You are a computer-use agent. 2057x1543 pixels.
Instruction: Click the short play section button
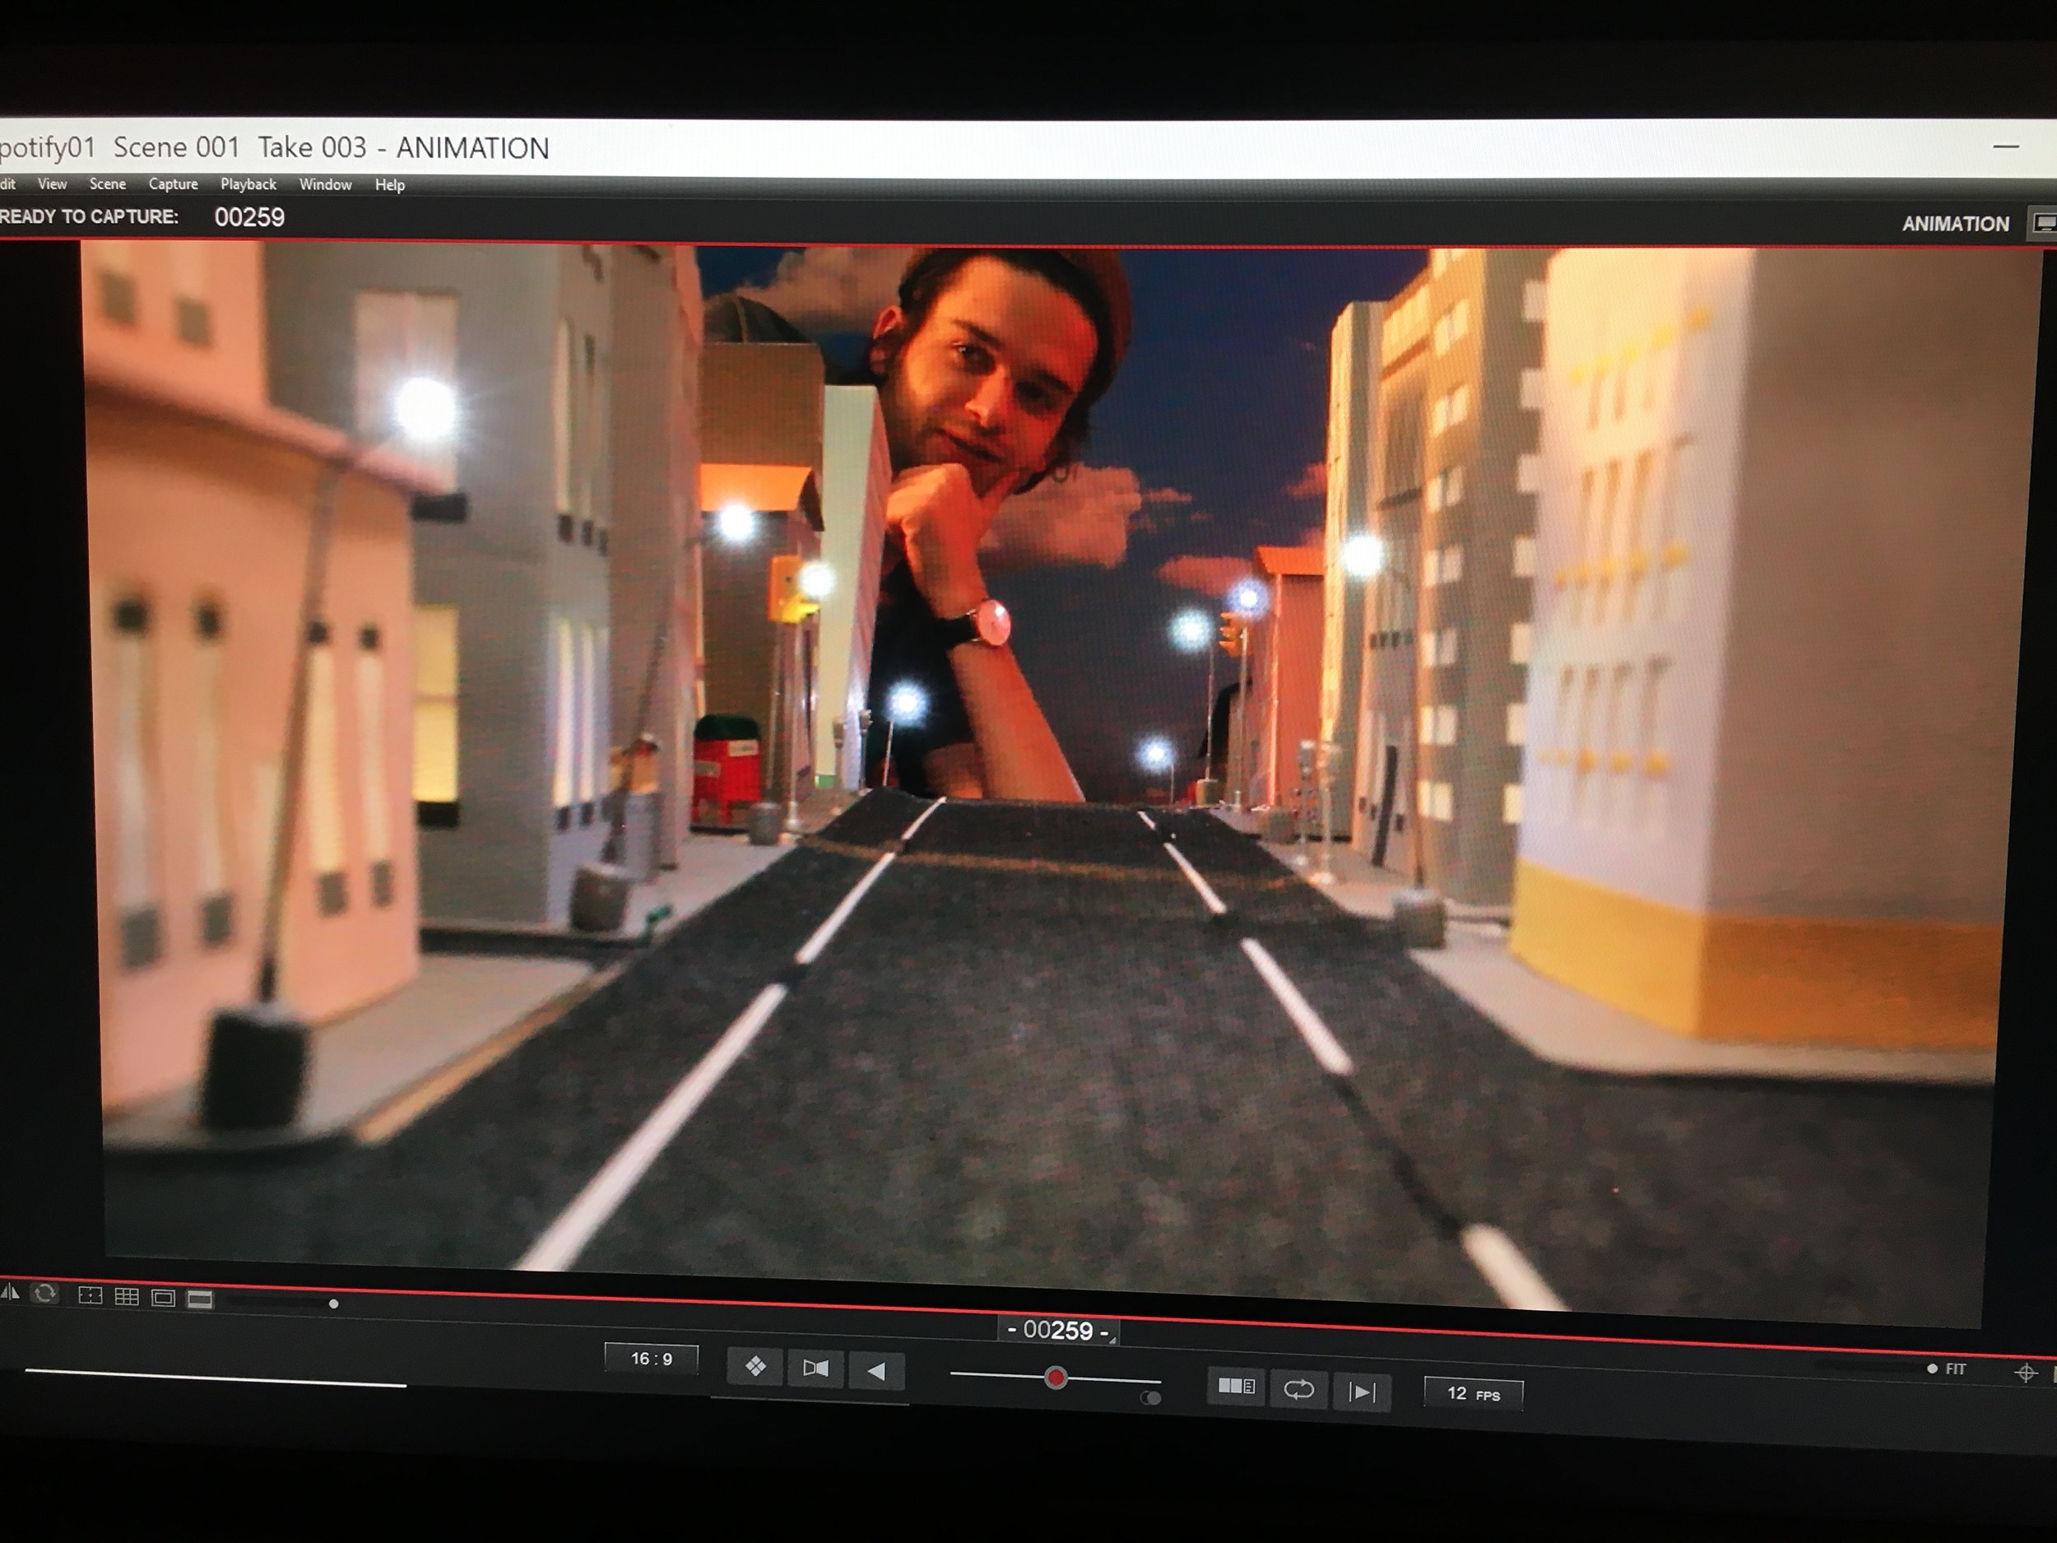[x=1236, y=1387]
